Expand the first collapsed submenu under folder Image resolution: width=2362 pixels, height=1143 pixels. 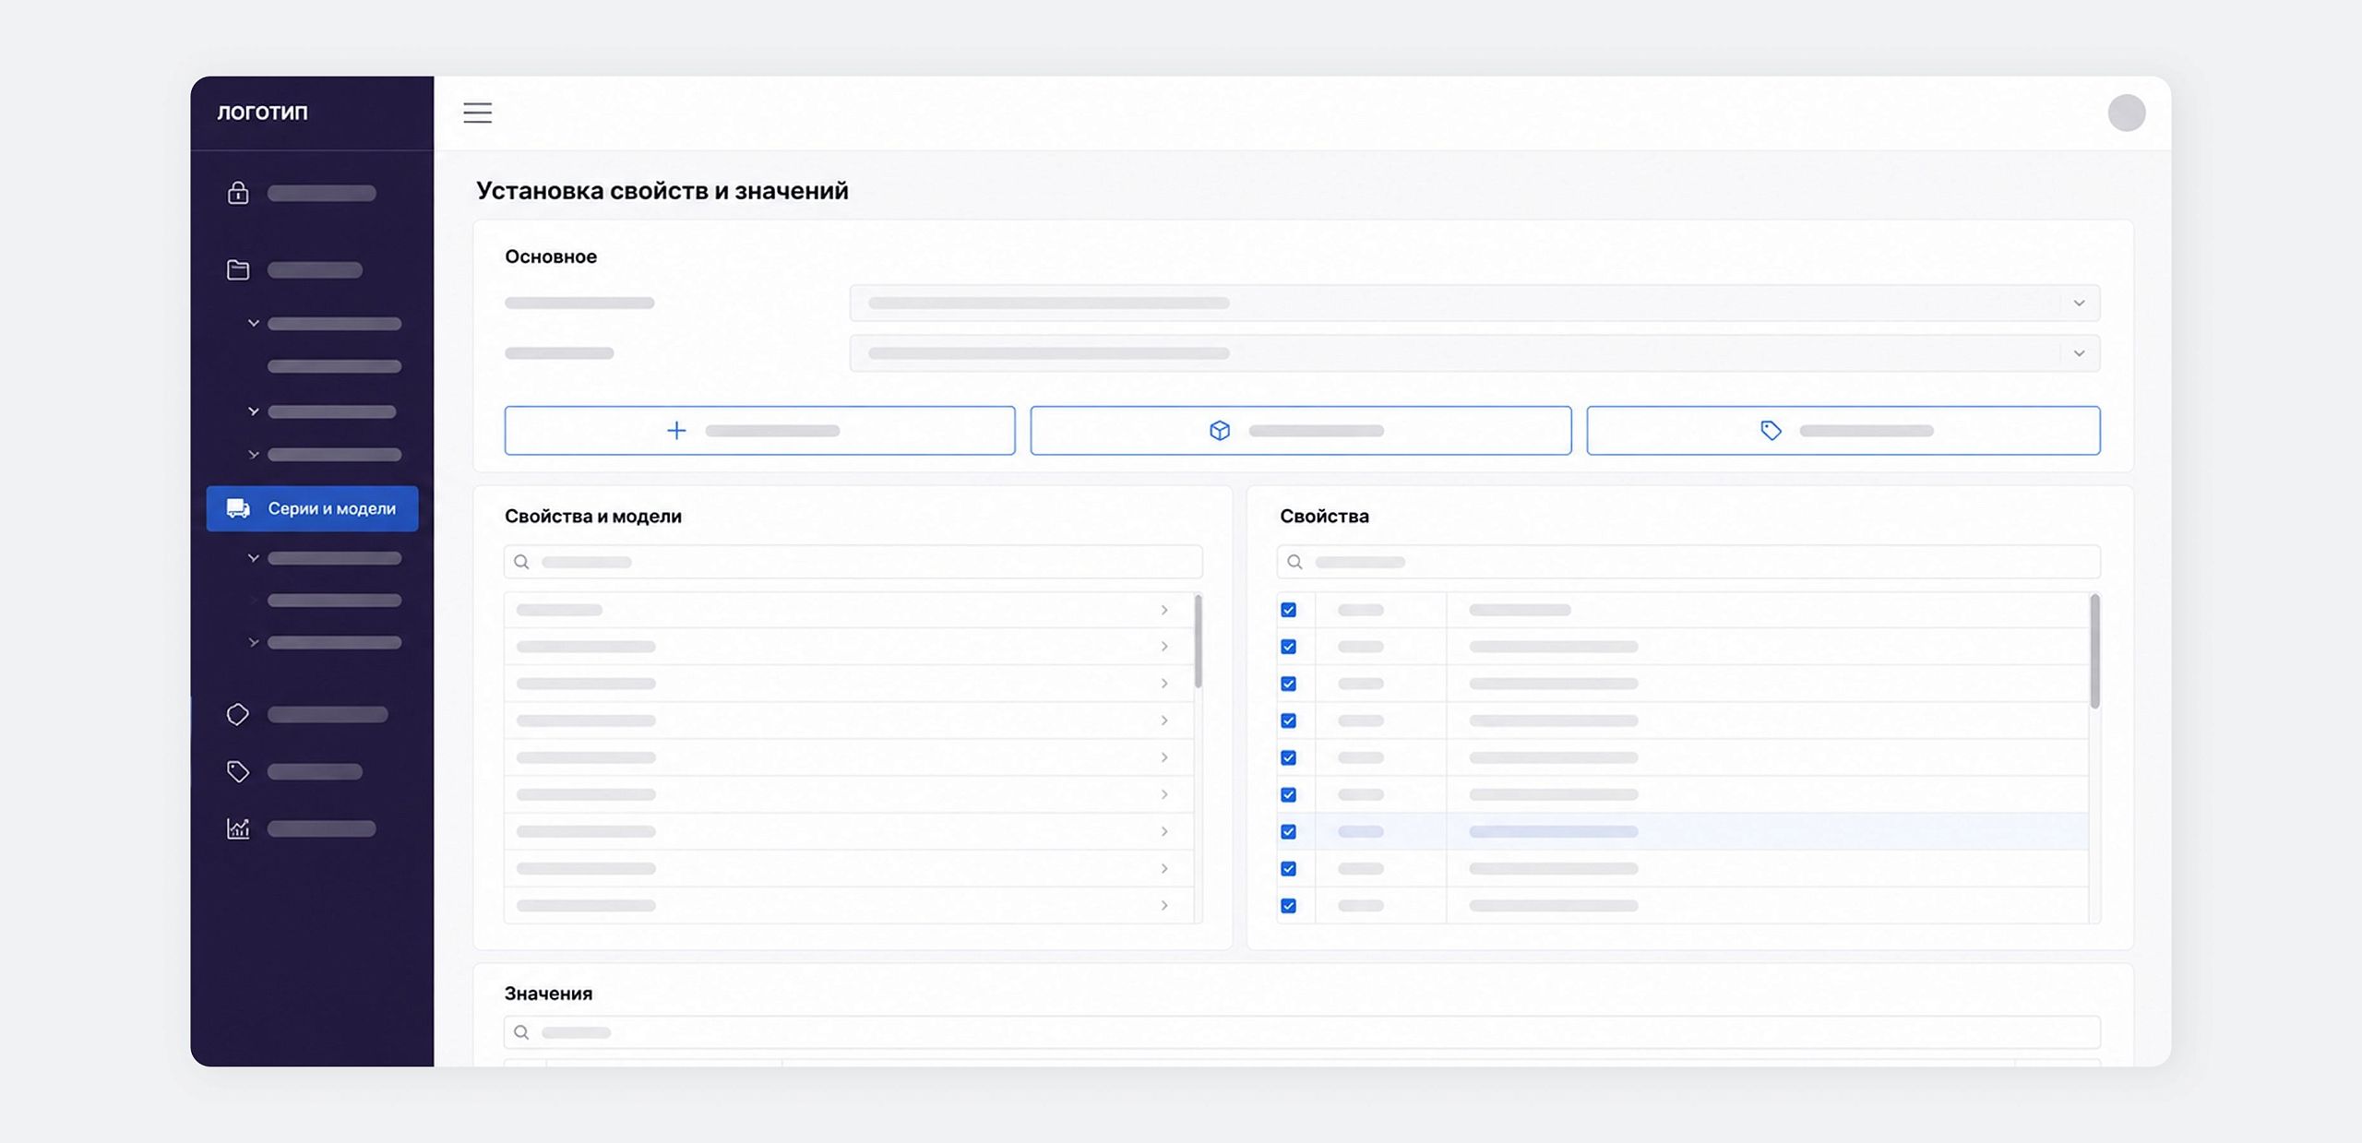pos(254,324)
